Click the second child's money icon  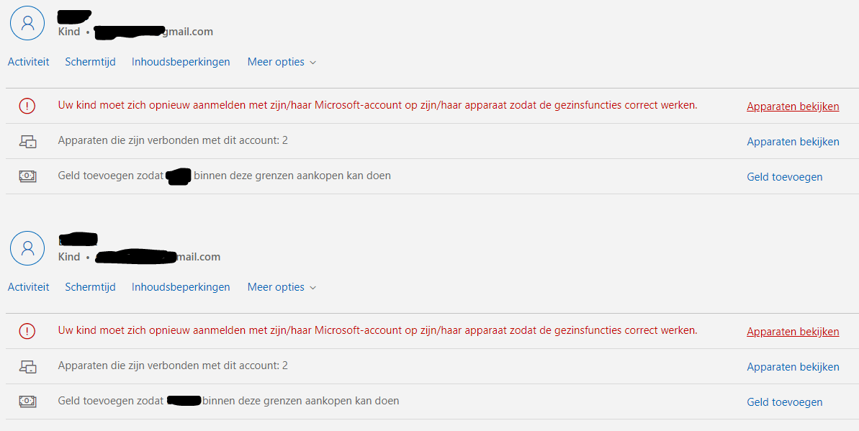coord(27,401)
